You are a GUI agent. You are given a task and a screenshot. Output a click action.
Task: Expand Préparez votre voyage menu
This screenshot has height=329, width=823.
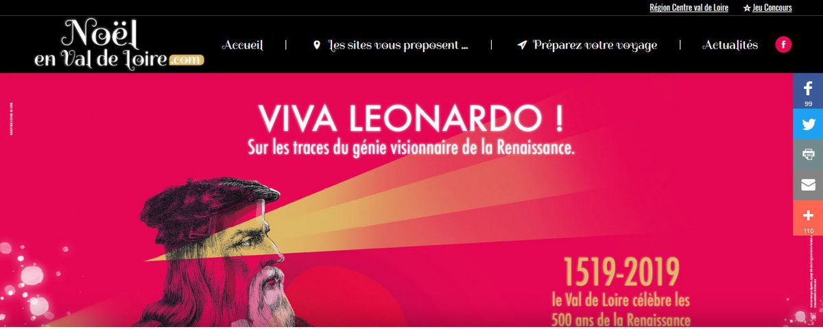[x=595, y=45]
